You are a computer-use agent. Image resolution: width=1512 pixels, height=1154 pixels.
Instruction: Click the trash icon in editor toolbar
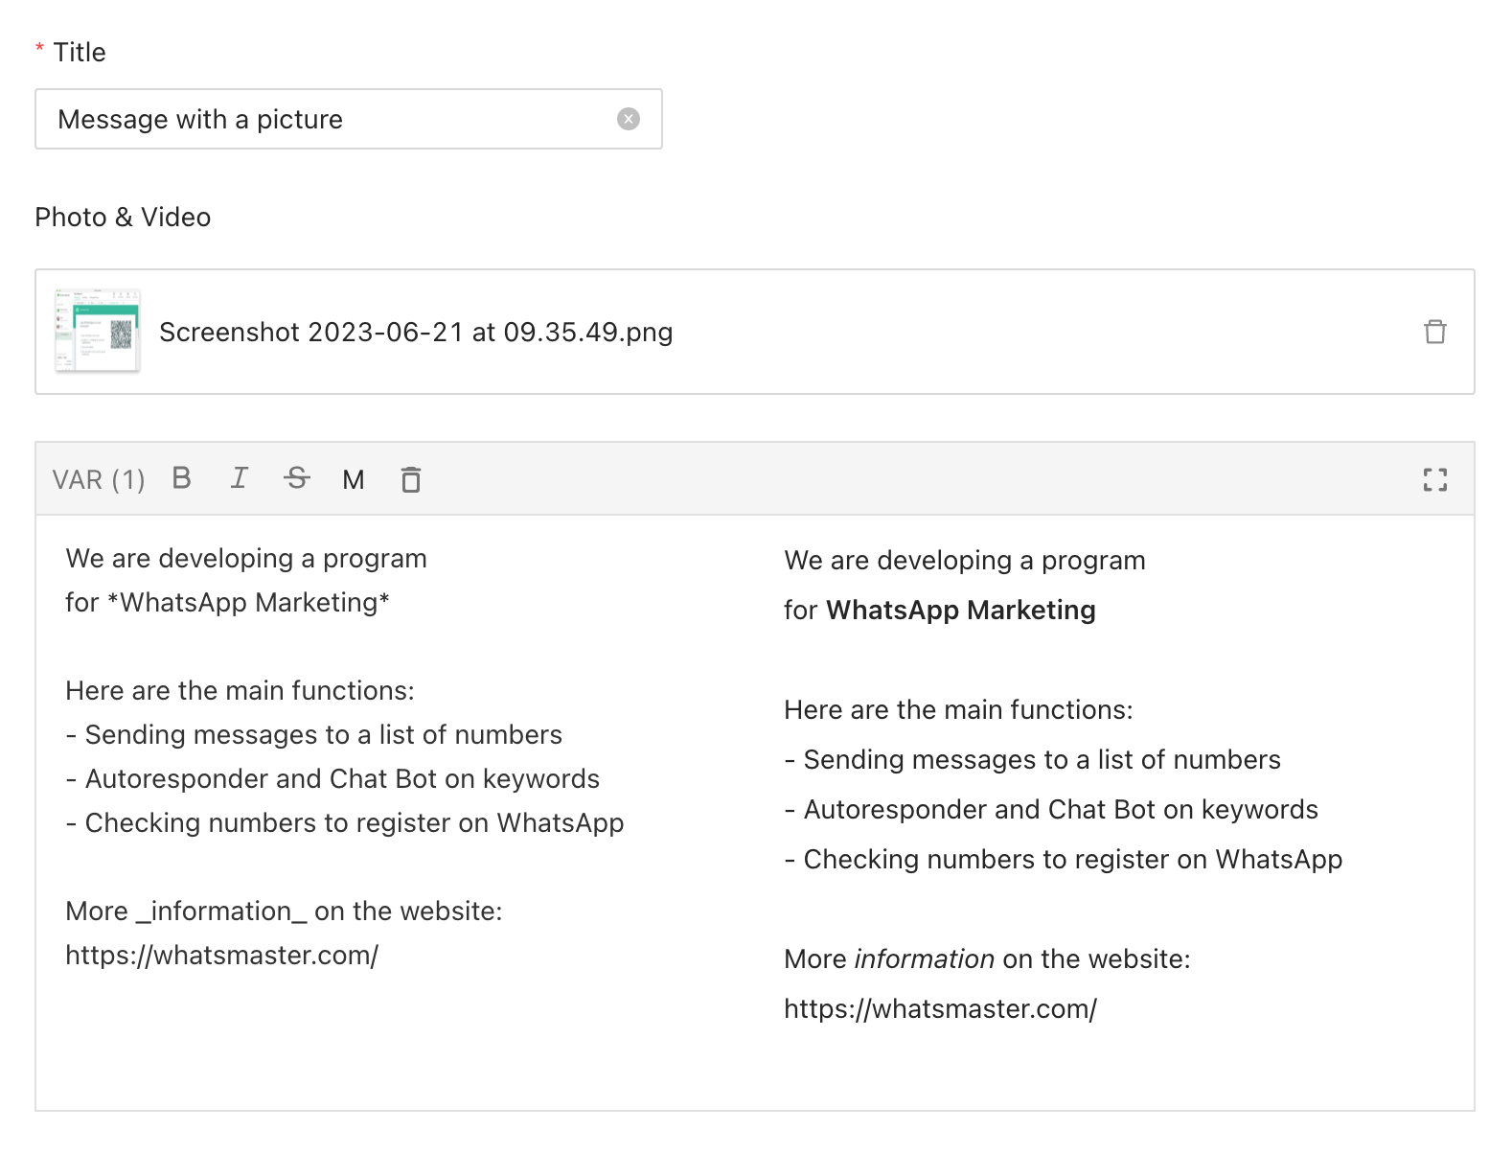tap(410, 479)
